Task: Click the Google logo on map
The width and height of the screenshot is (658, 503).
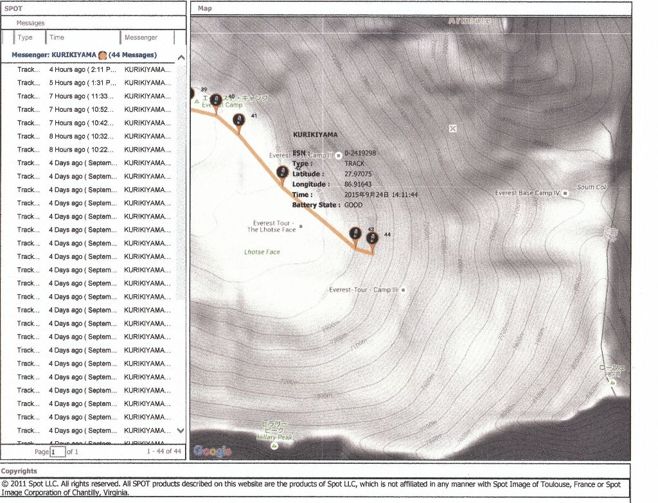Action: coord(212,451)
